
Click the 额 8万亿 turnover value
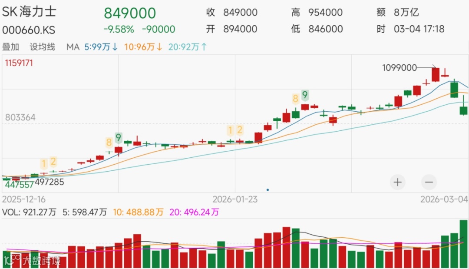(x=397, y=12)
